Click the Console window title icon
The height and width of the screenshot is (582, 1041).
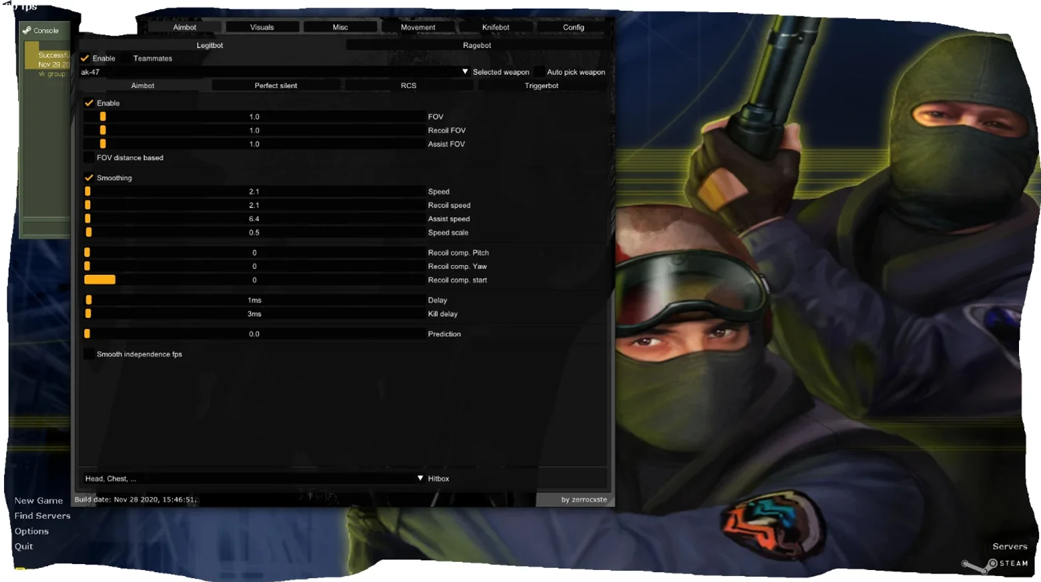pyautogui.click(x=27, y=31)
